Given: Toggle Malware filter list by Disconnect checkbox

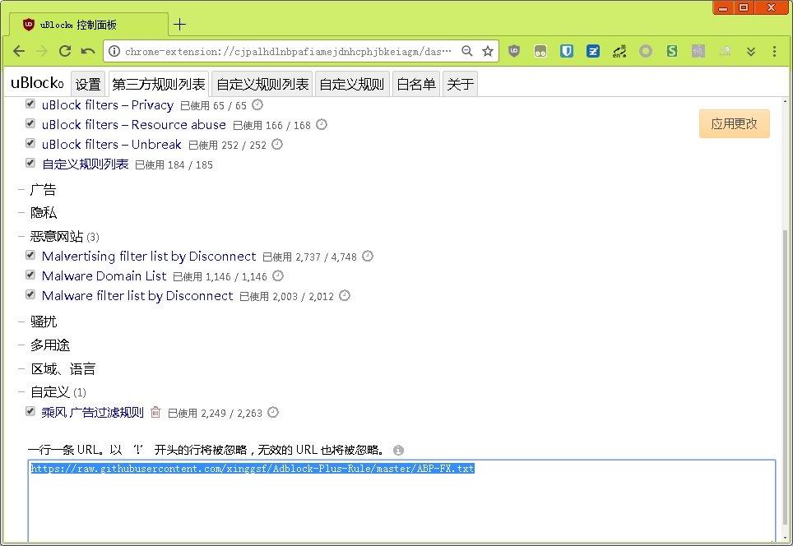Looking at the screenshot, I should 30,294.
